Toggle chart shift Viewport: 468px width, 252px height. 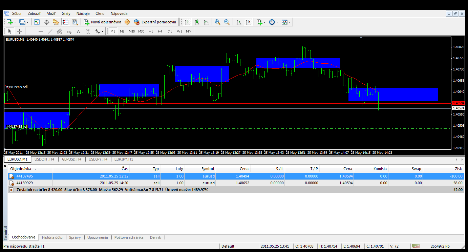(x=248, y=22)
